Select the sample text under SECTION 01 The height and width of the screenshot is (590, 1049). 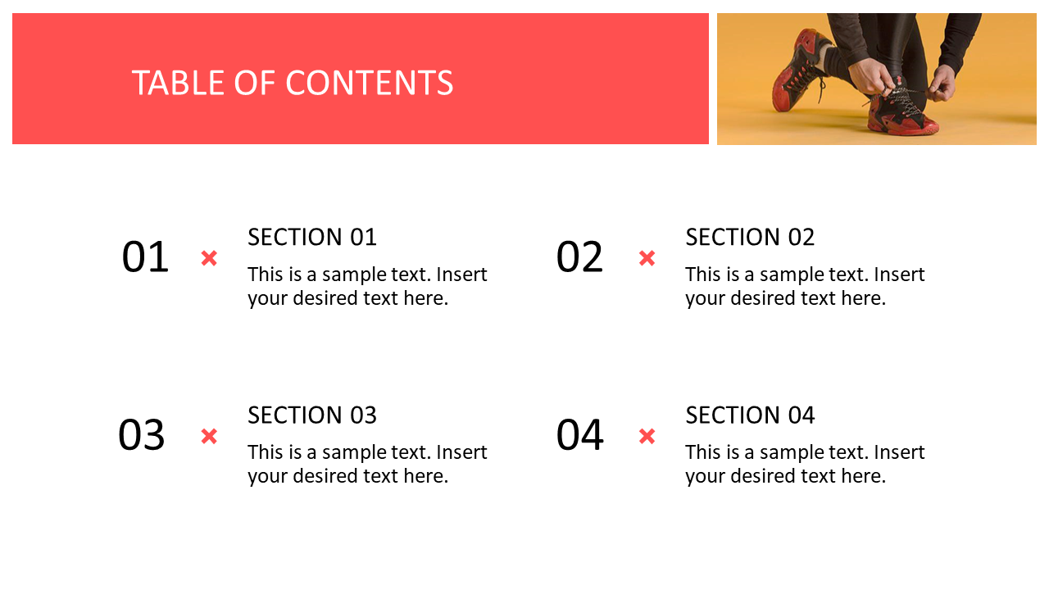[x=367, y=286]
